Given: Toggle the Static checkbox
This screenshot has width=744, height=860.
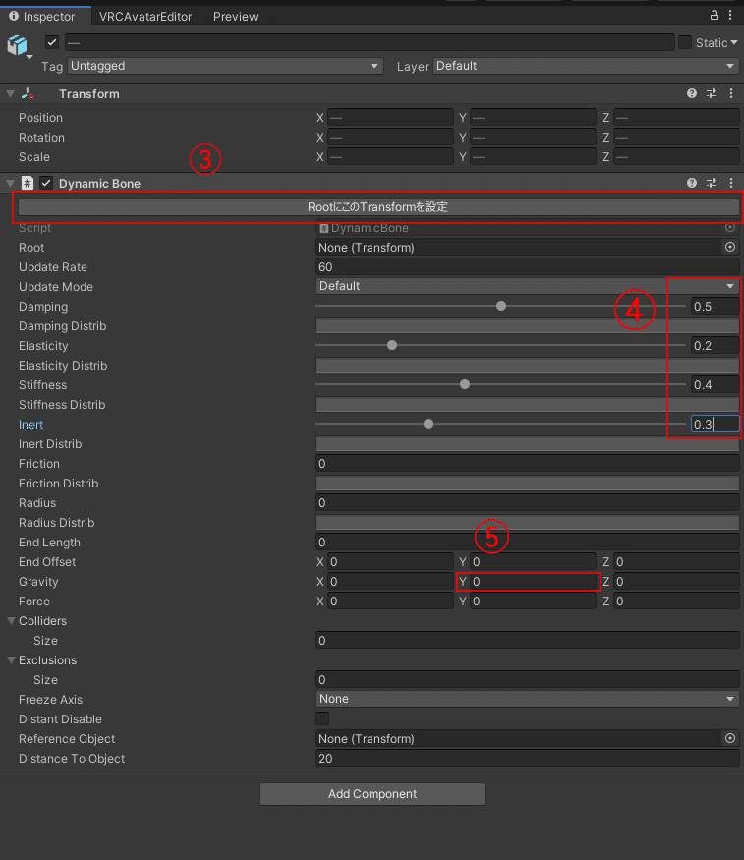Looking at the screenshot, I should tap(685, 42).
